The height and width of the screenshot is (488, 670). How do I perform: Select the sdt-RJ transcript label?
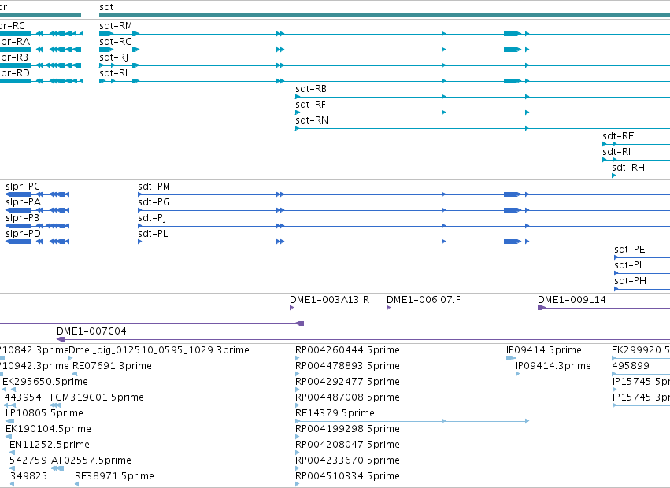pyautogui.click(x=113, y=57)
